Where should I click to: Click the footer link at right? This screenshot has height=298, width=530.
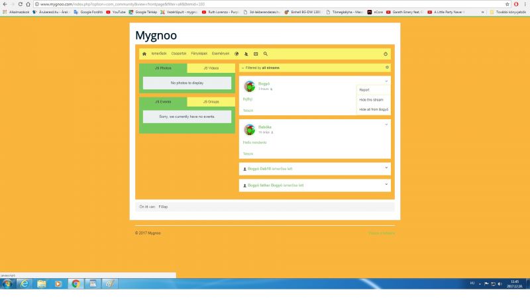click(382, 233)
